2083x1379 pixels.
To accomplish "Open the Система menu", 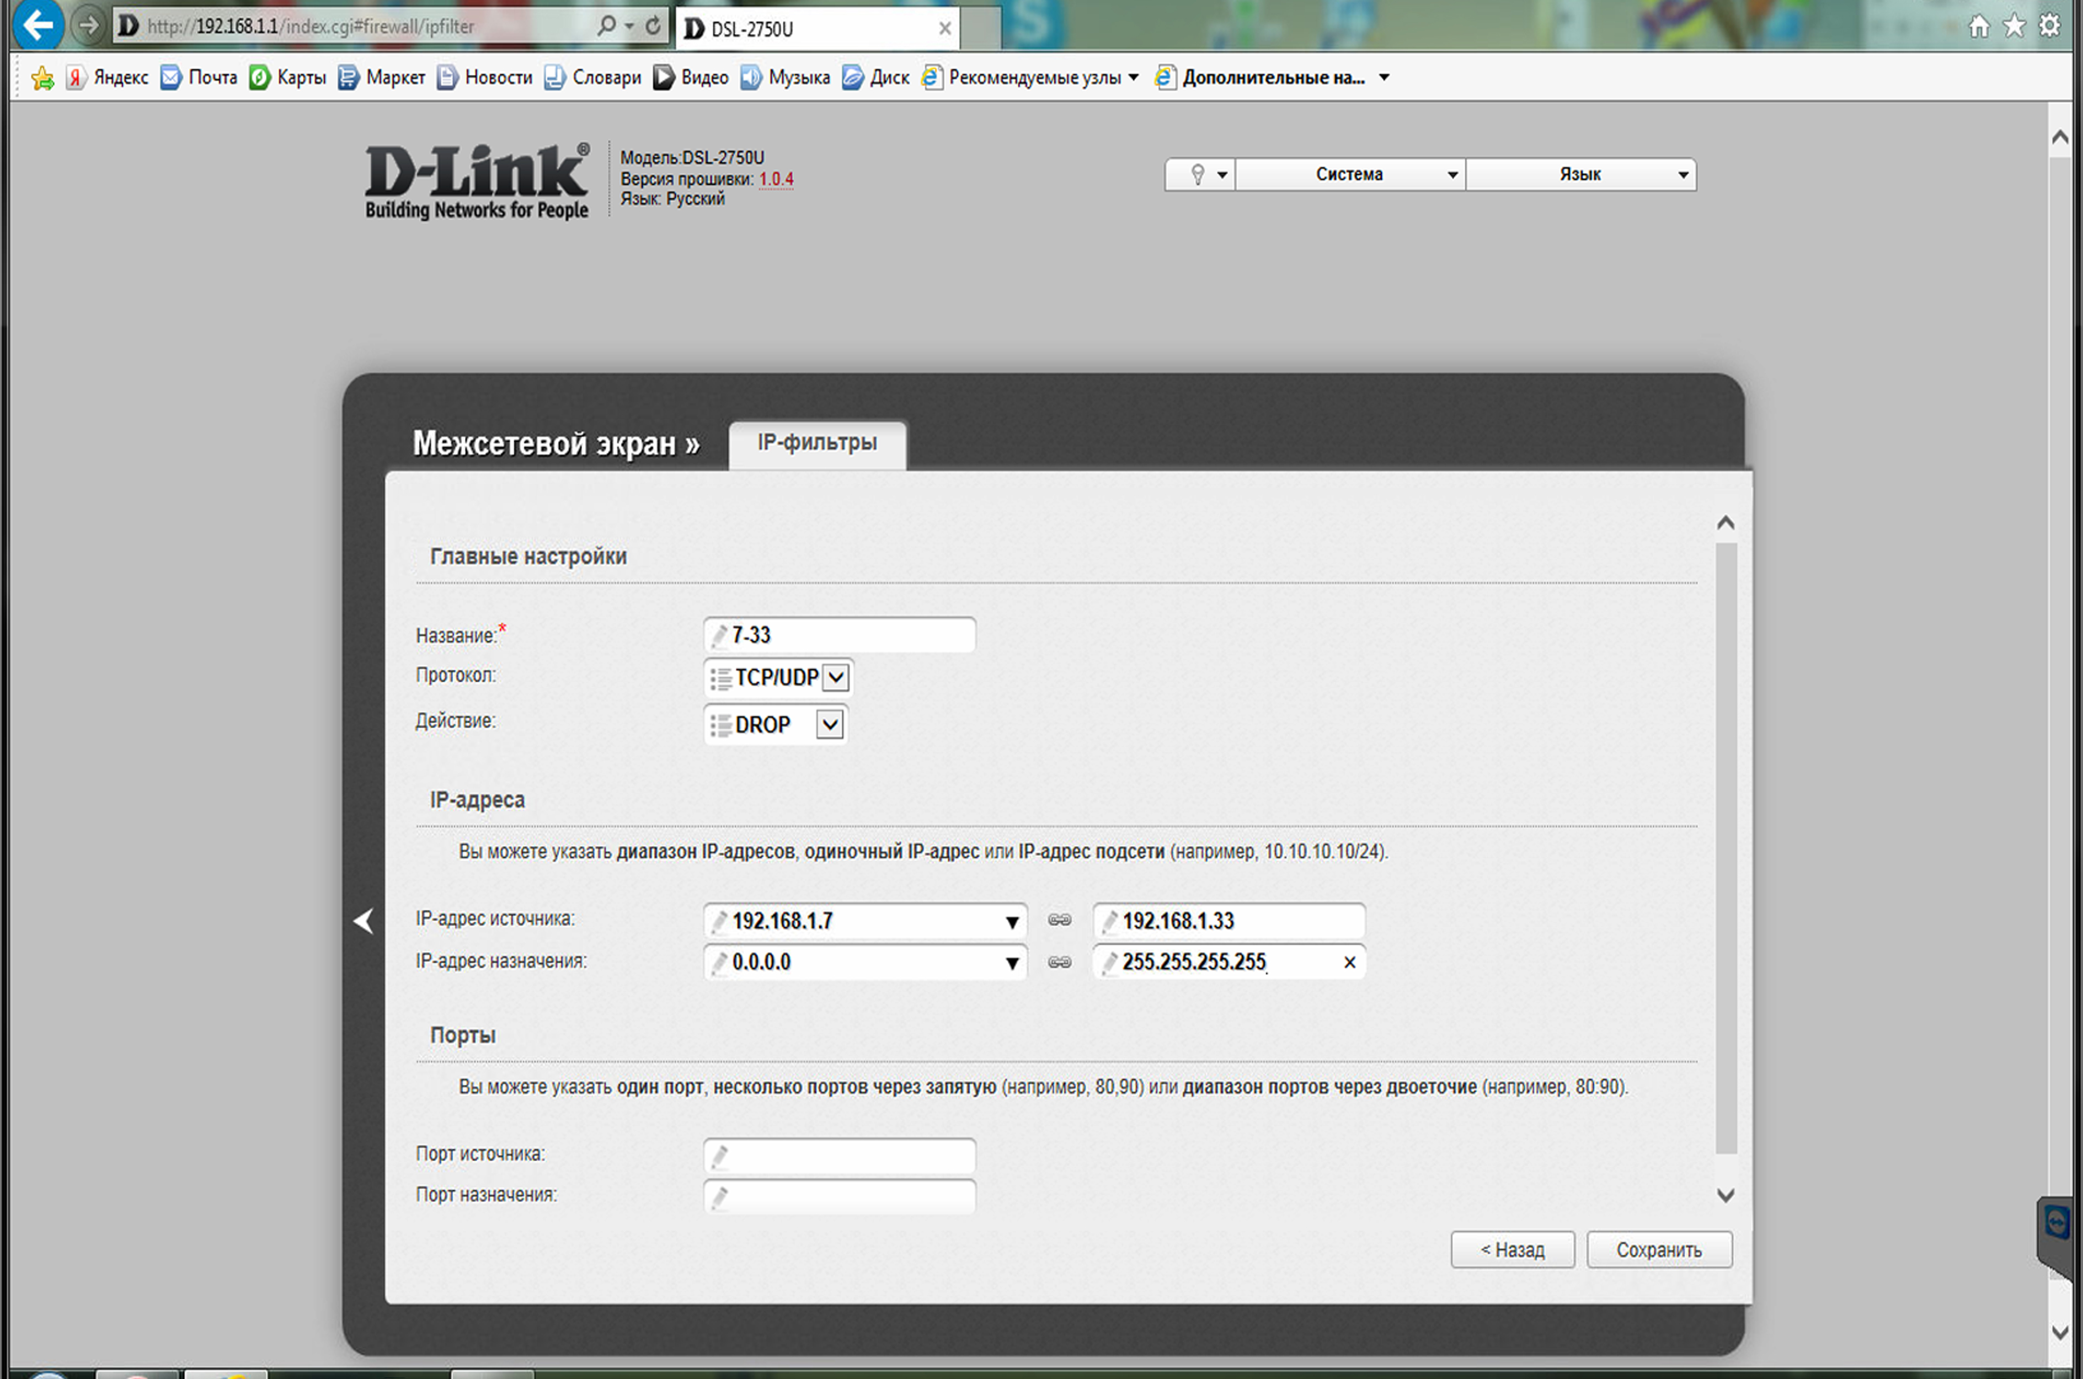I will point(1350,174).
